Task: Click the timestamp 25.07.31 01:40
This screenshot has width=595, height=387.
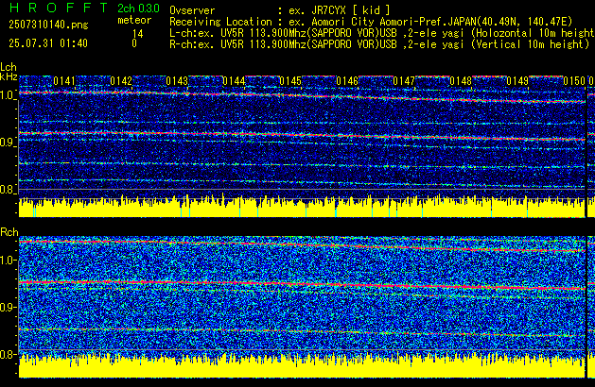Action: [x=48, y=43]
